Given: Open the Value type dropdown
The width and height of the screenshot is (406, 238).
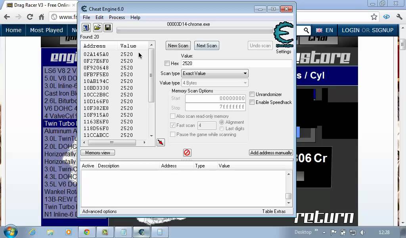Looking at the screenshot, I should [214, 83].
